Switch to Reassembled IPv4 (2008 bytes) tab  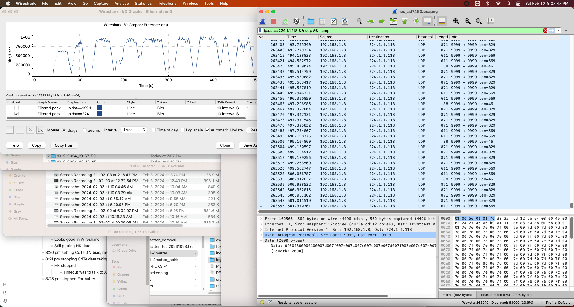[506, 295]
